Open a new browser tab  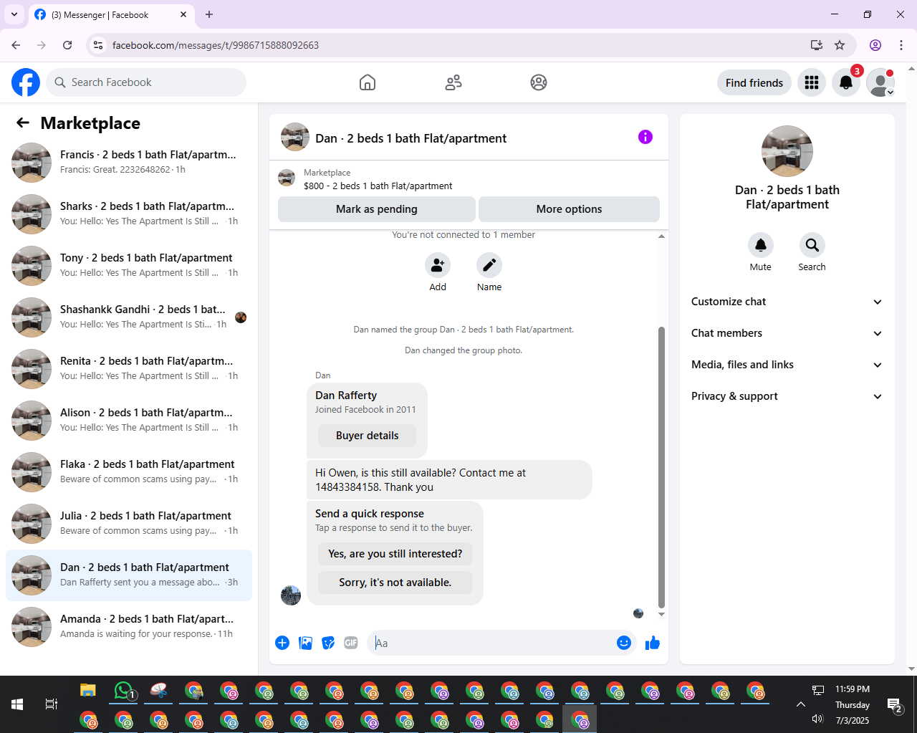(209, 14)
